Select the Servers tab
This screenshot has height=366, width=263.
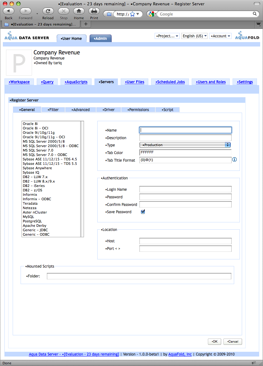tap(106, 82)
